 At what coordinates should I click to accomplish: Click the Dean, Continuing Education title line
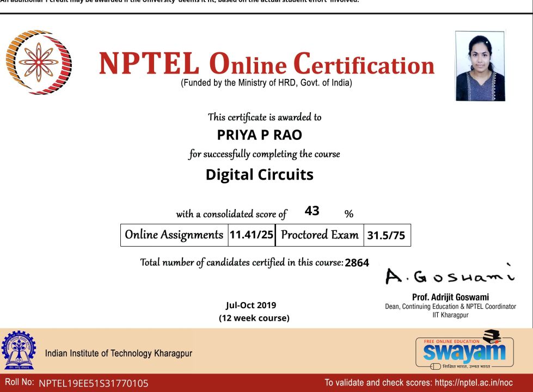(x=450, y=307)
